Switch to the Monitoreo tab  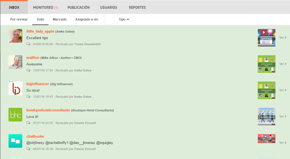point(45,7)
